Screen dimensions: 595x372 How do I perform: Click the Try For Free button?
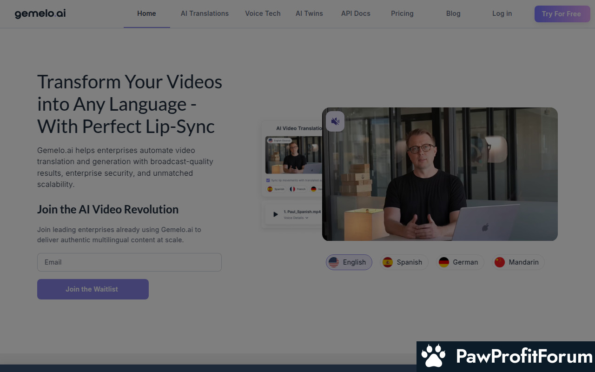pos(561,14)
